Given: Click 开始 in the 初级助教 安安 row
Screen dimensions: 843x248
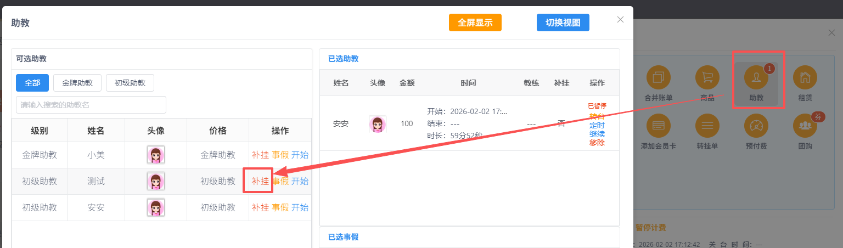Looking at the screenshot, I should [300, 207].
